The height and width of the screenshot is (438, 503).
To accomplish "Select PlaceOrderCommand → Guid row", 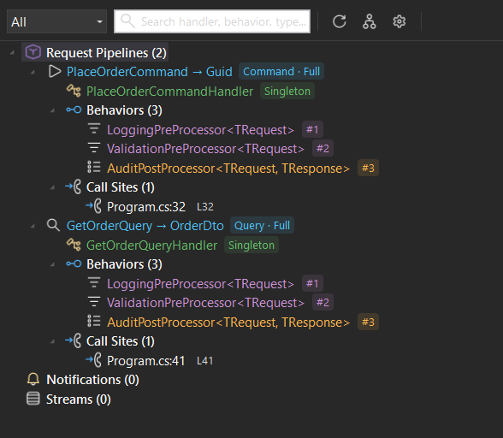I will tap(149, 72).
